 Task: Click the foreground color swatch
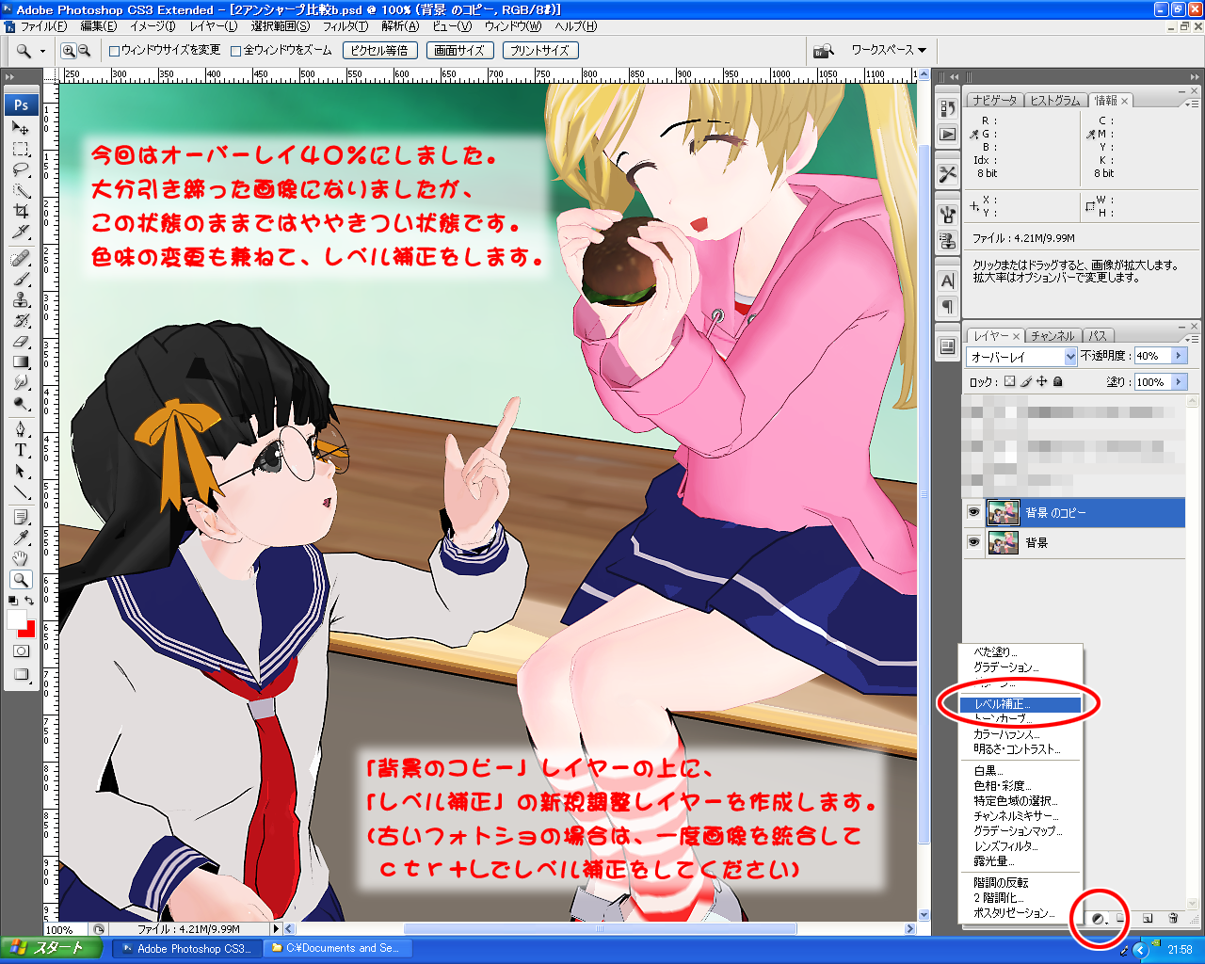click(16, 619)
